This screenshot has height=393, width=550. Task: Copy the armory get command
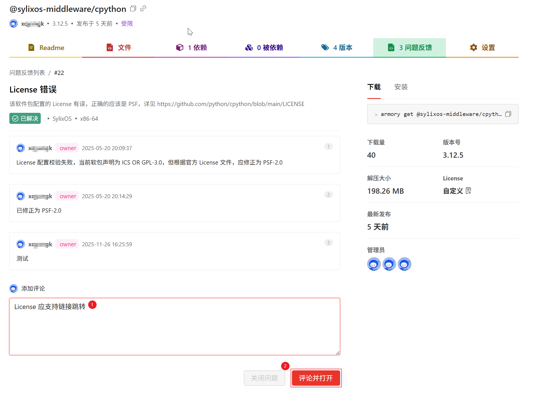(508, 114)
